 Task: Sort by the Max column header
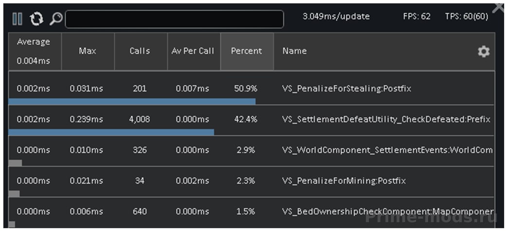point(88,51)
